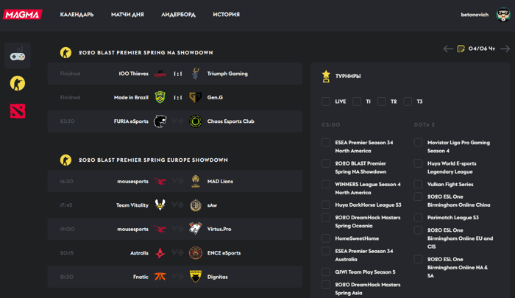The image size is (515, 298).
Task: Open the calendar date picker icon
Action: 461,49
